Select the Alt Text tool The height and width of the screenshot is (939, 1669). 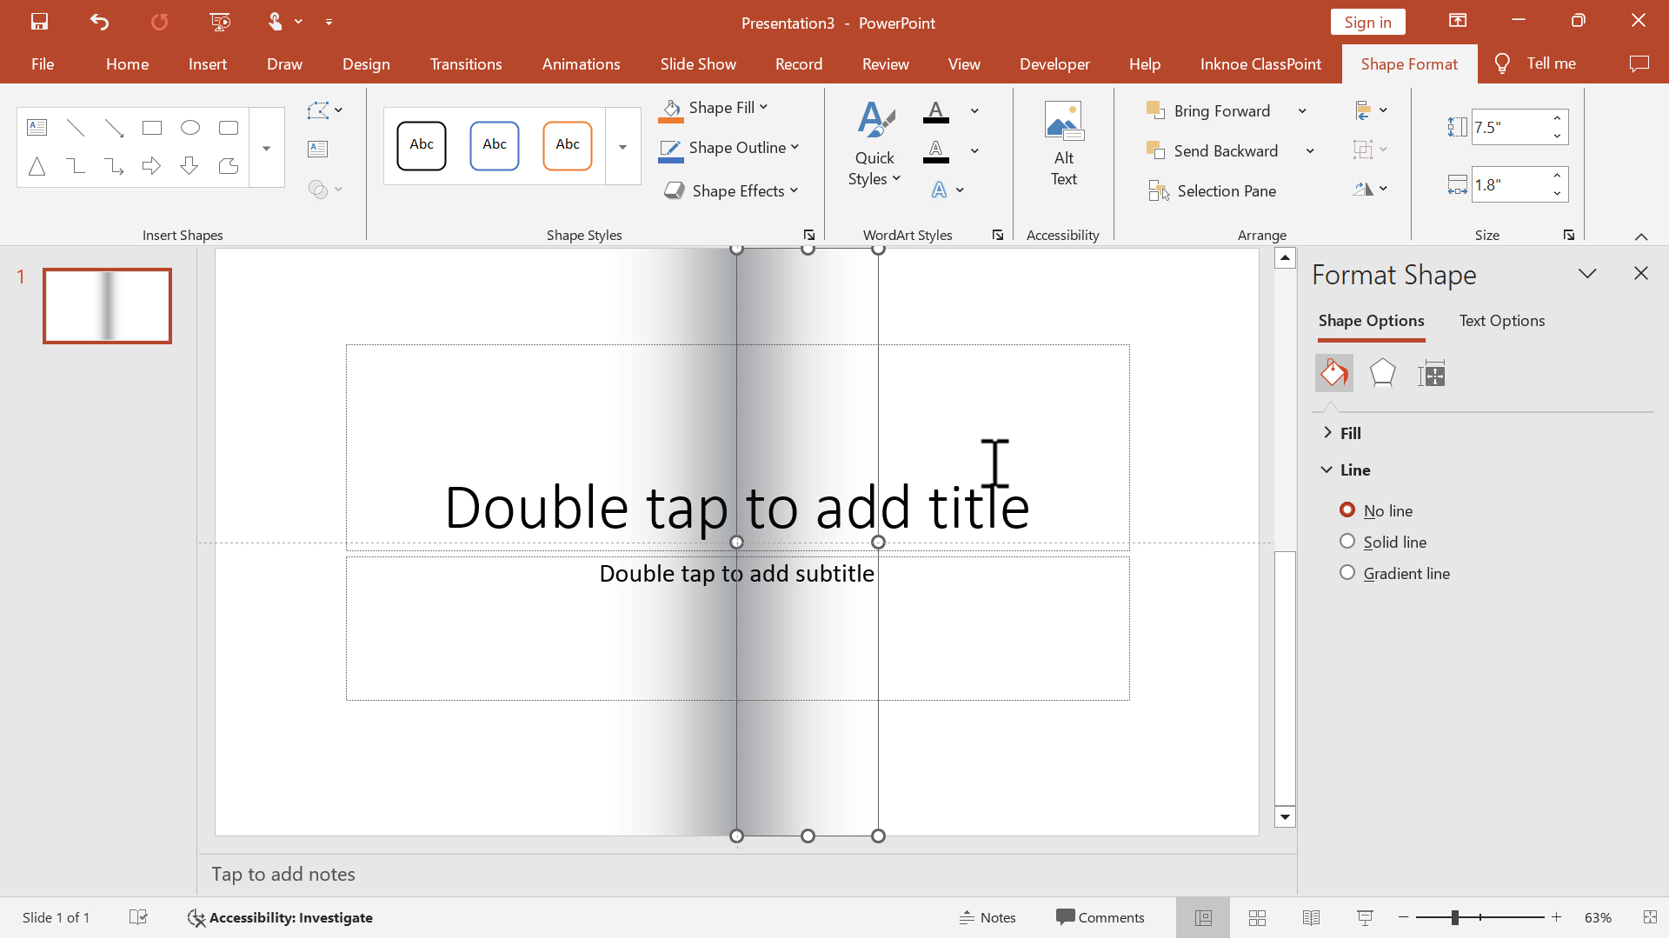tap(1062, 145)
